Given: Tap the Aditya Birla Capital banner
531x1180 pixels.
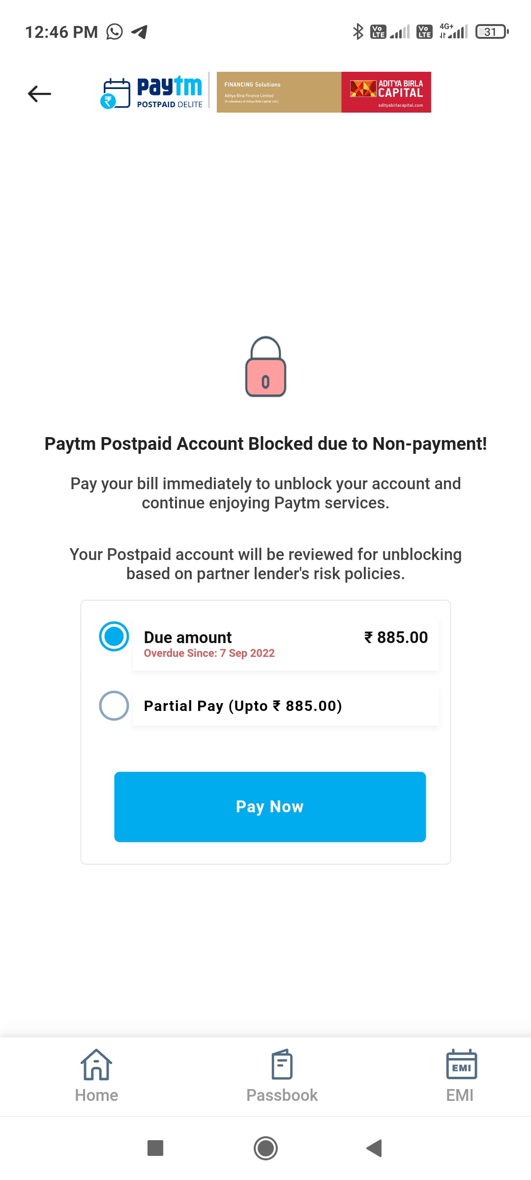Looking at the screenshot, I should pyautogui.click(x=386, y=92).
